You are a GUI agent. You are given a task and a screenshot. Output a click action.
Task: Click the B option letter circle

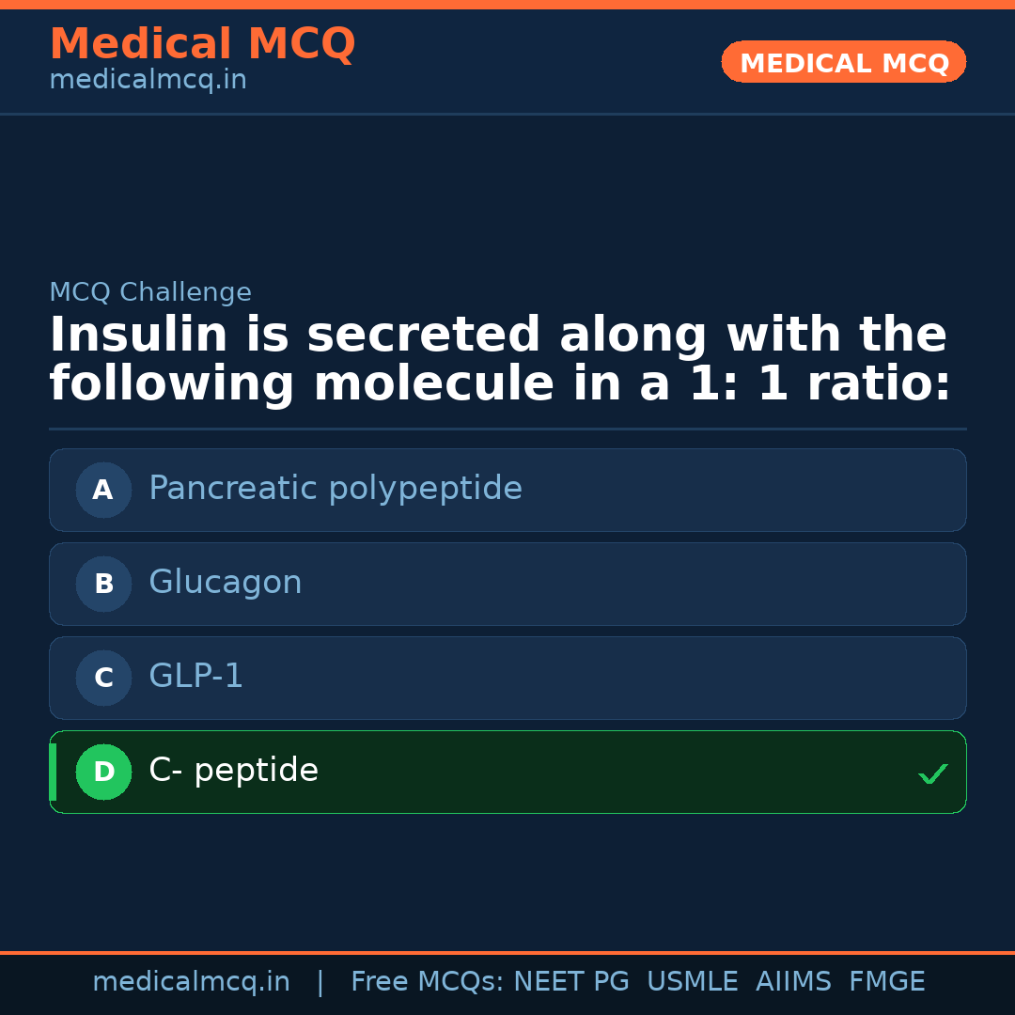click(x=103, y=584)
